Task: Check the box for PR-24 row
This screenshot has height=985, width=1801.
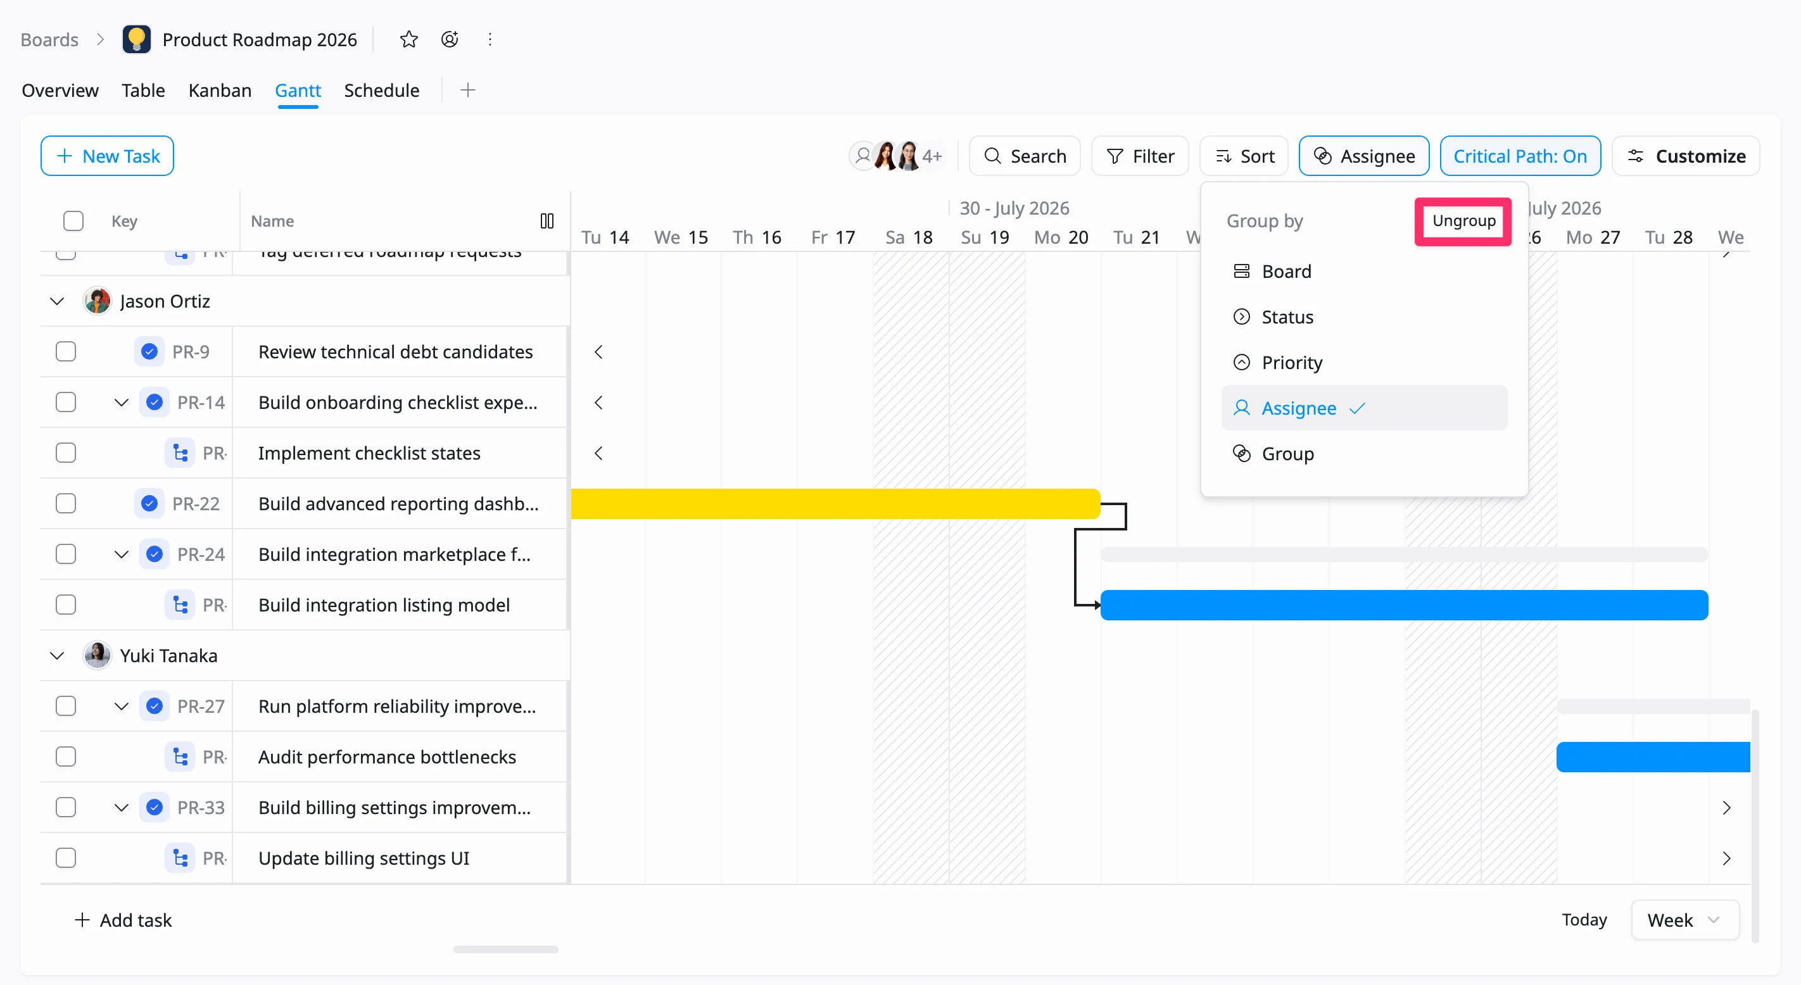Action: (66, 554)
